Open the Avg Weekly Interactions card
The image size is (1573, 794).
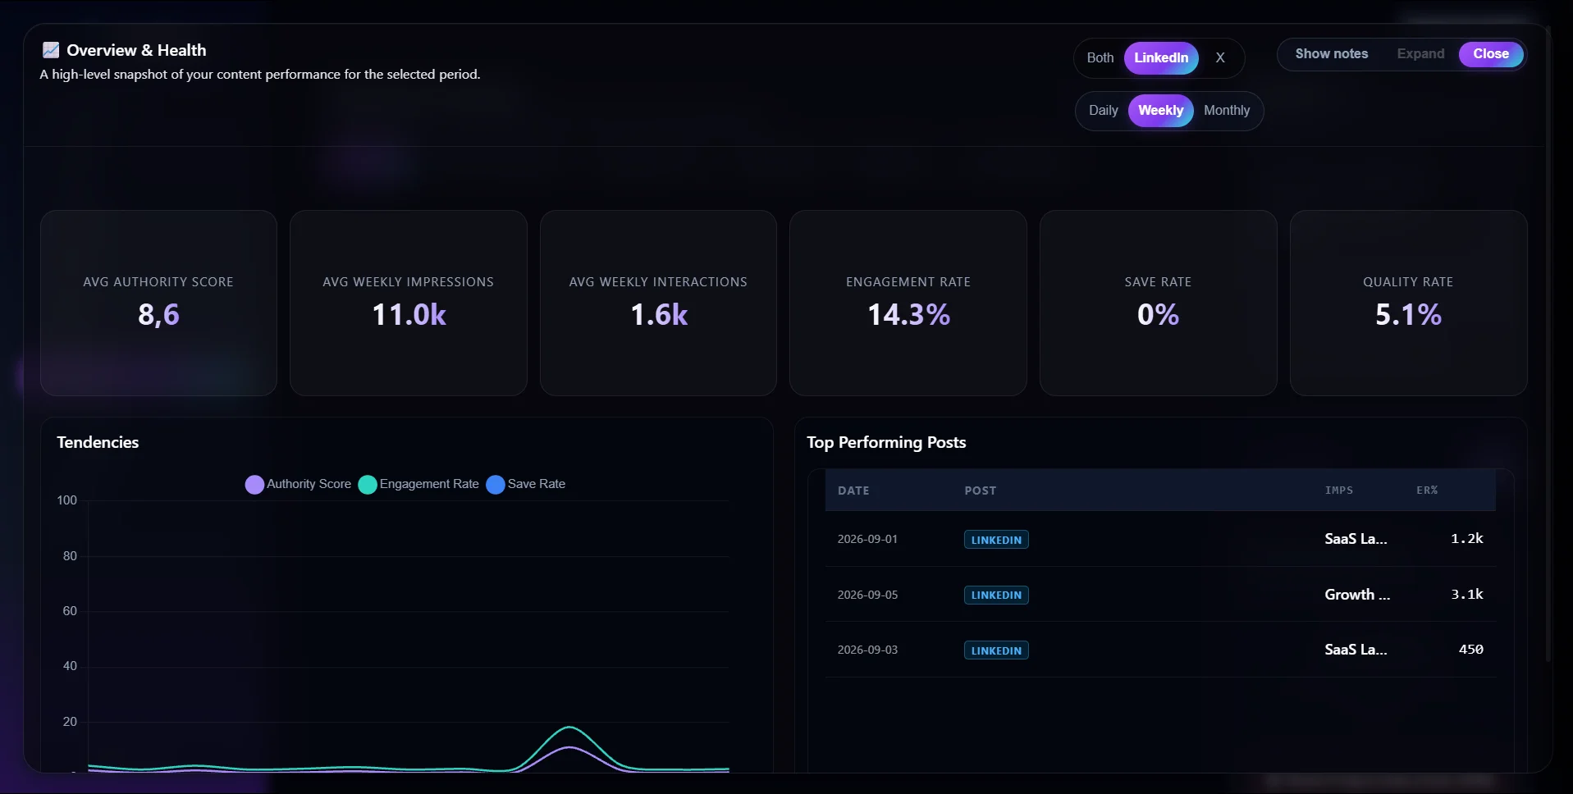[658, 303]
